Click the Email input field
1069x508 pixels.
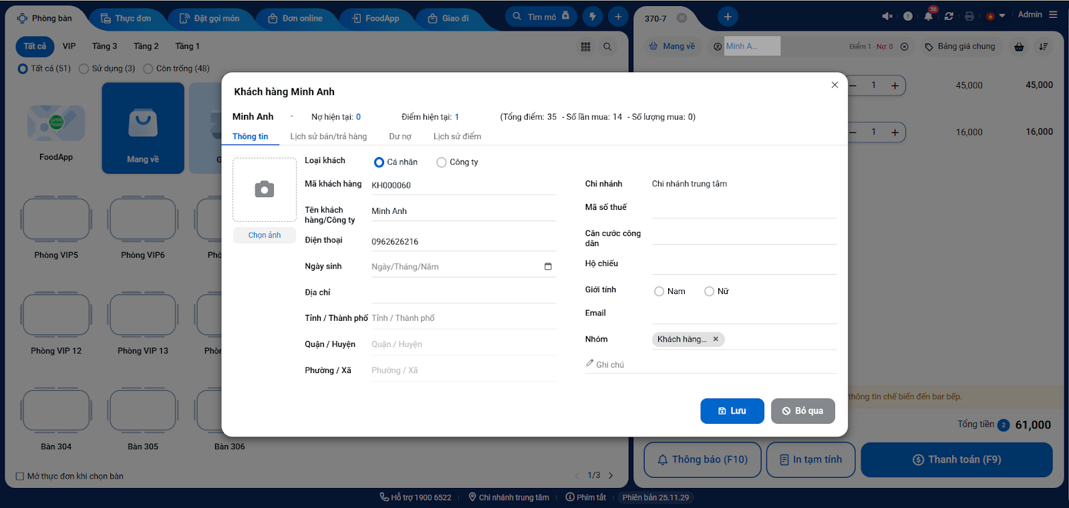pyautogui.click(x=744, y=314)
